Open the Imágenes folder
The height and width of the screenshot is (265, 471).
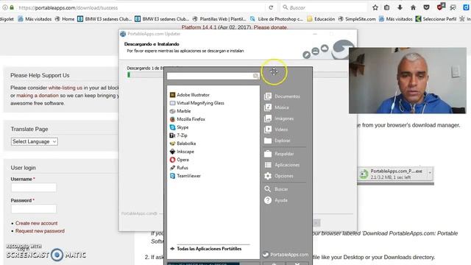(279, 119)
